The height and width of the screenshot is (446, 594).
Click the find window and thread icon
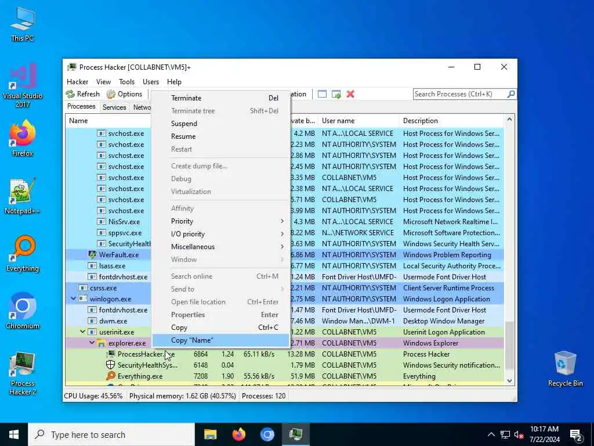pos(336,94)
